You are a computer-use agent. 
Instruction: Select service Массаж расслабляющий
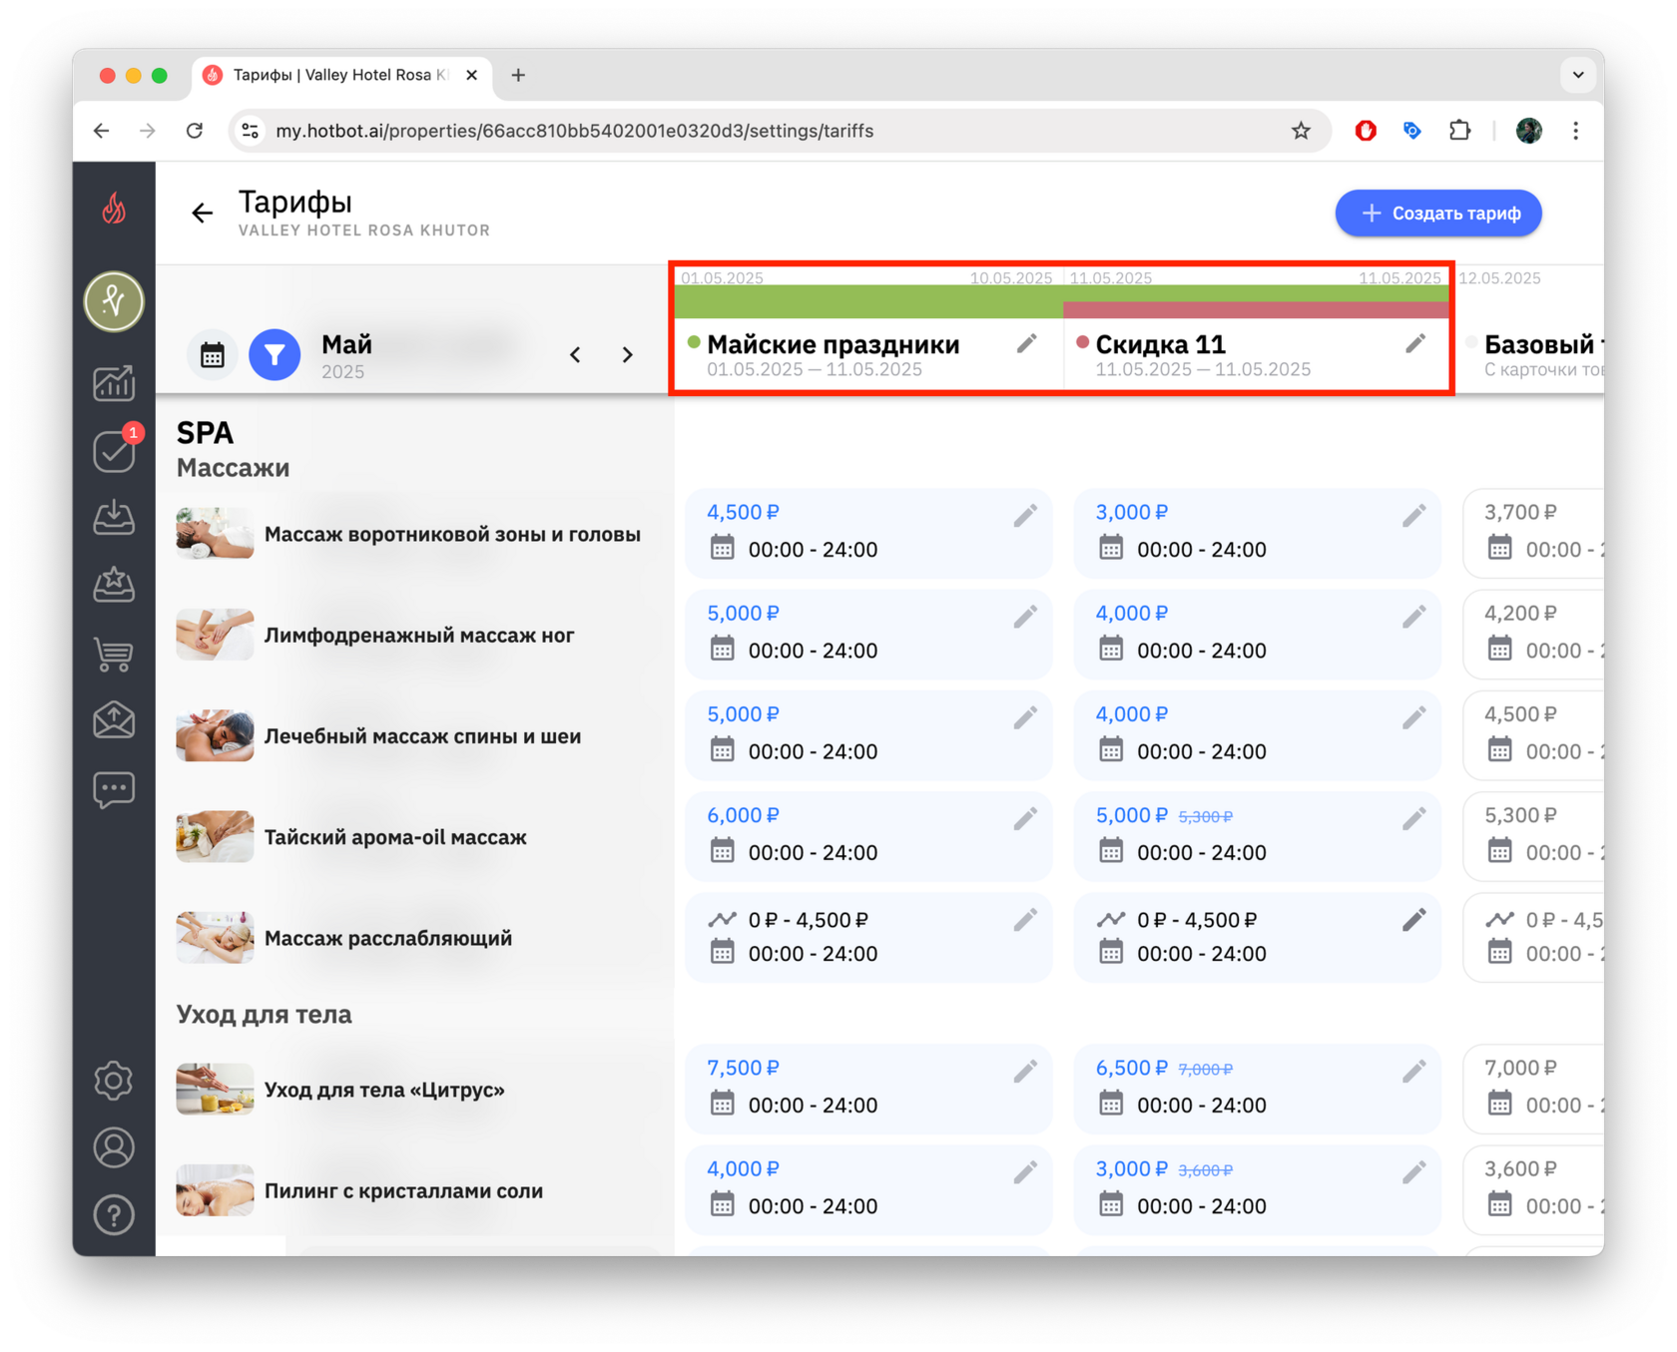coord(388,938)
